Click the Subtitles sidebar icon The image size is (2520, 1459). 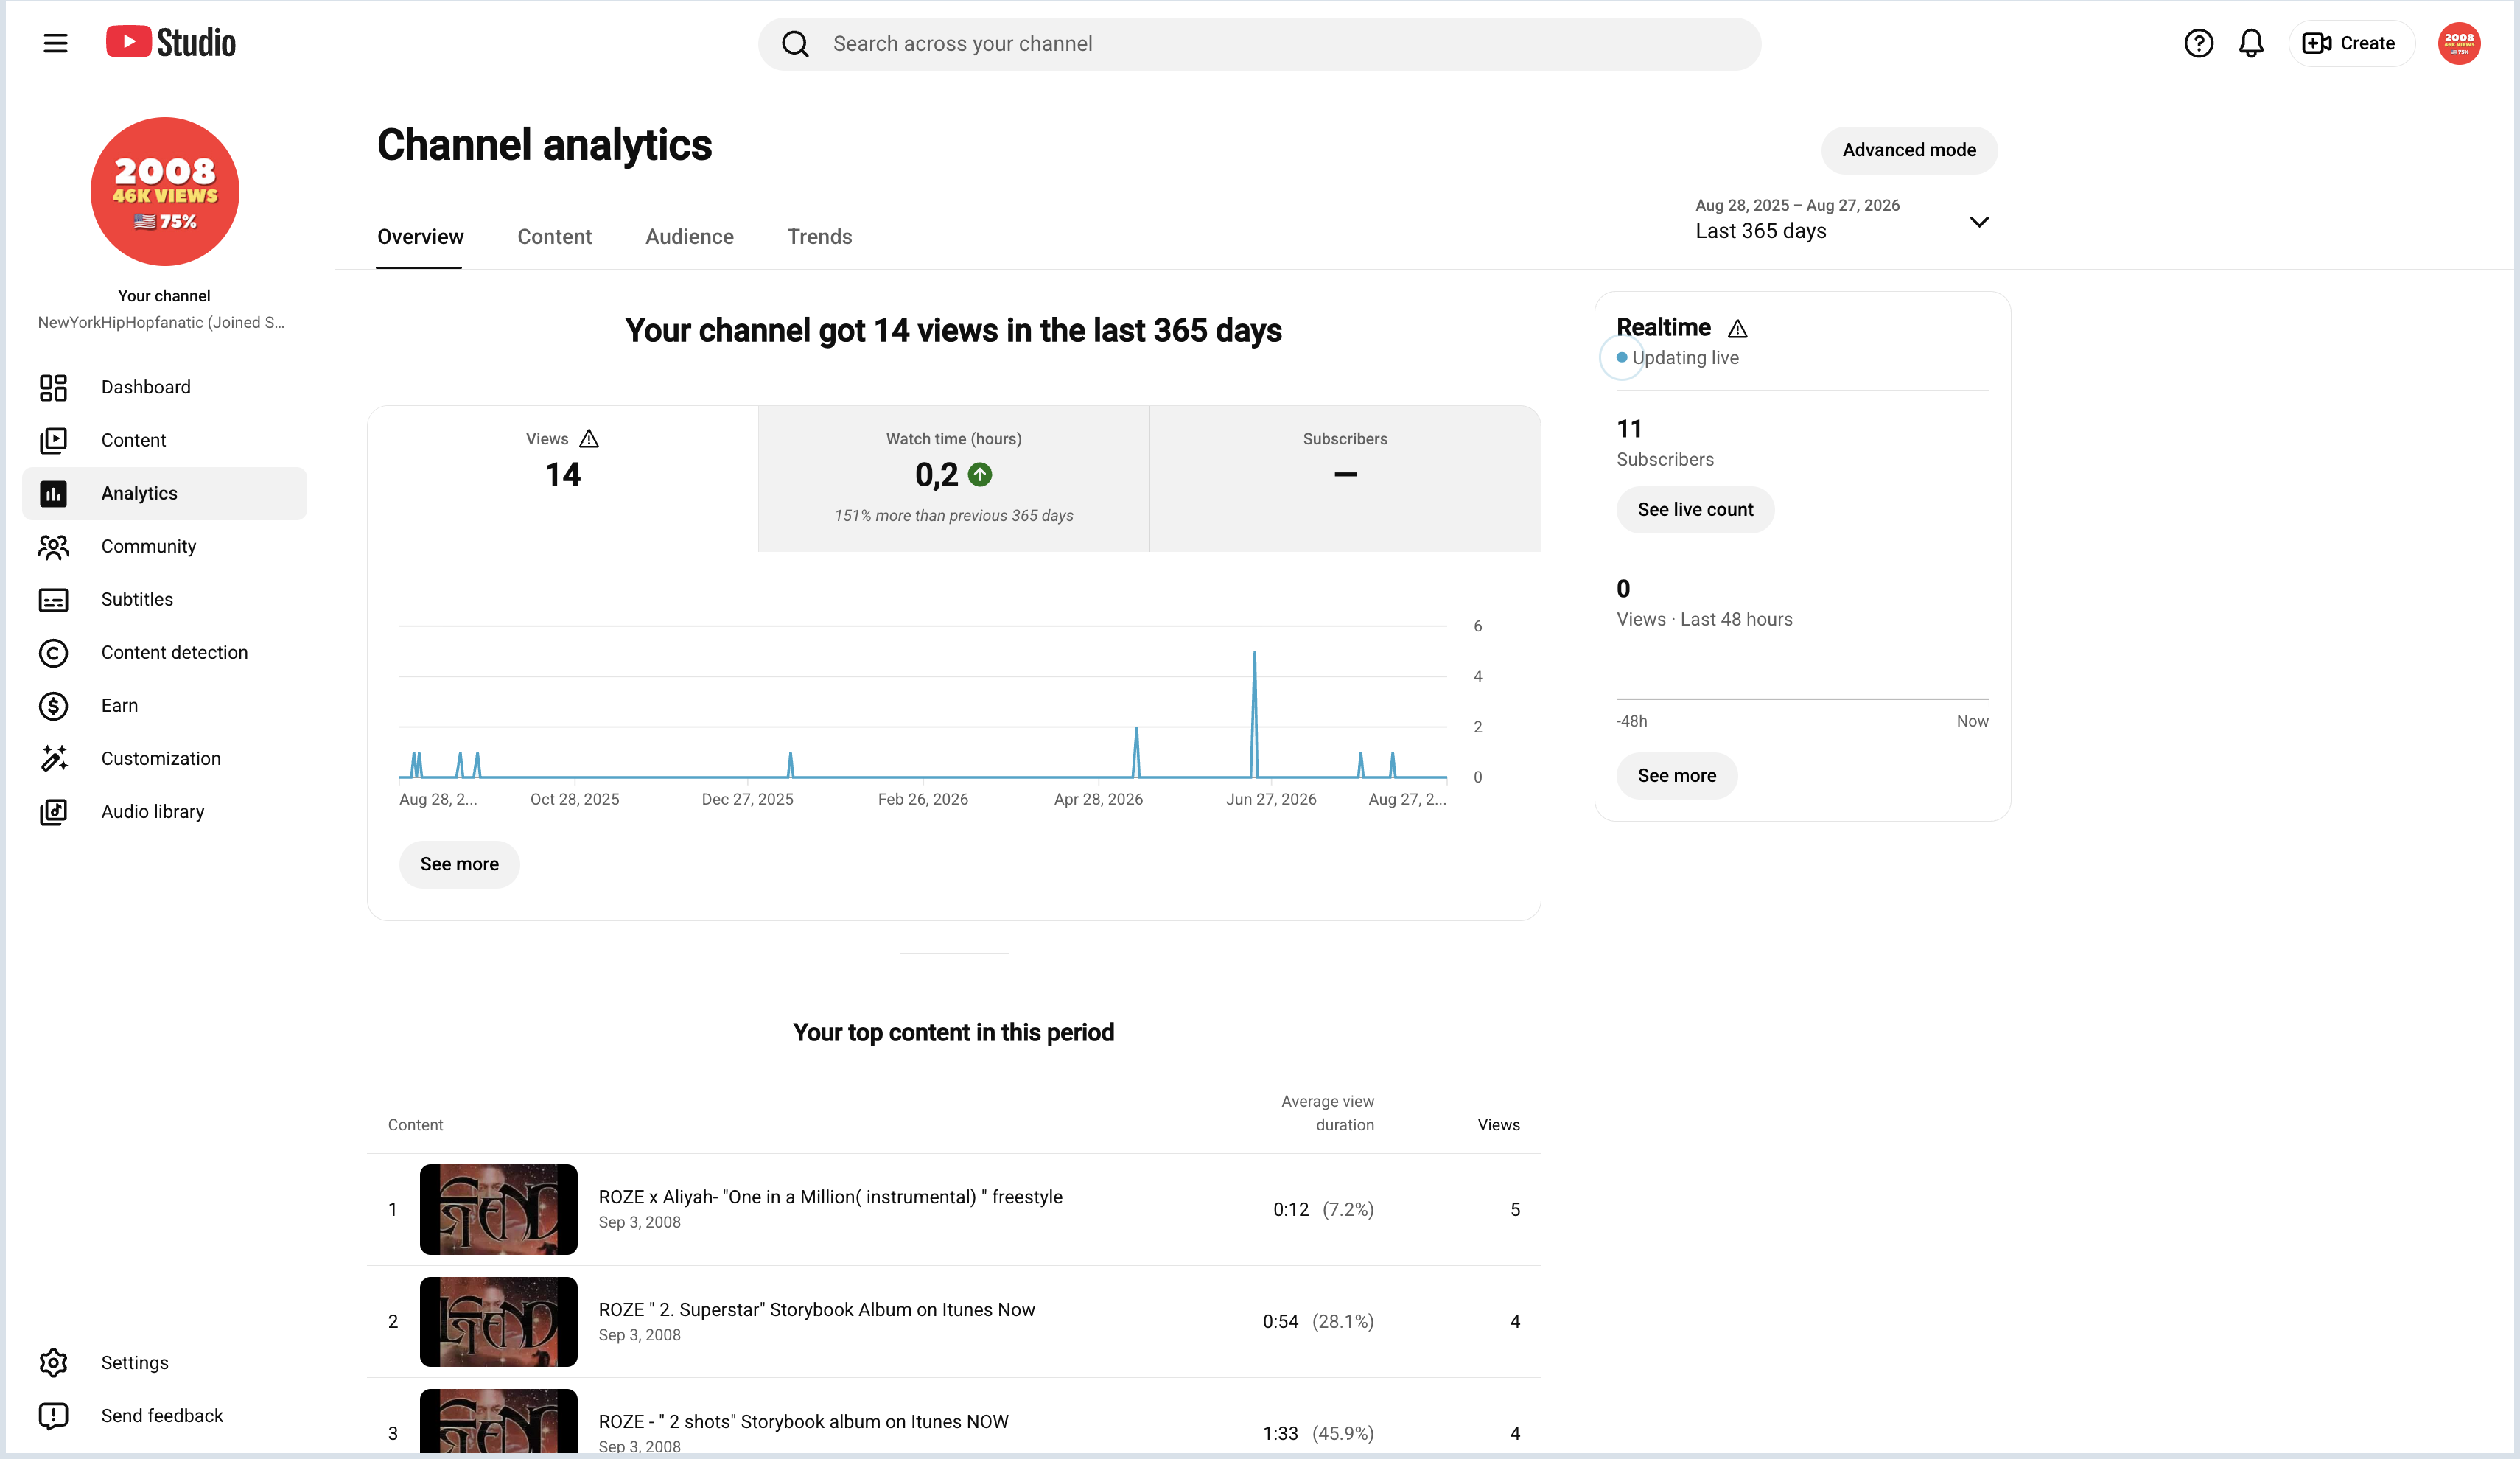(x=53, y=599)
